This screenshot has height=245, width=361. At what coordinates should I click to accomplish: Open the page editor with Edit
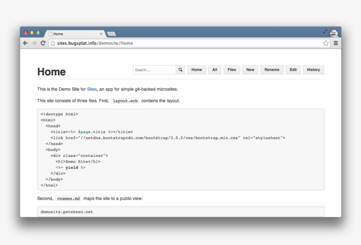click(x=293, y=70)
